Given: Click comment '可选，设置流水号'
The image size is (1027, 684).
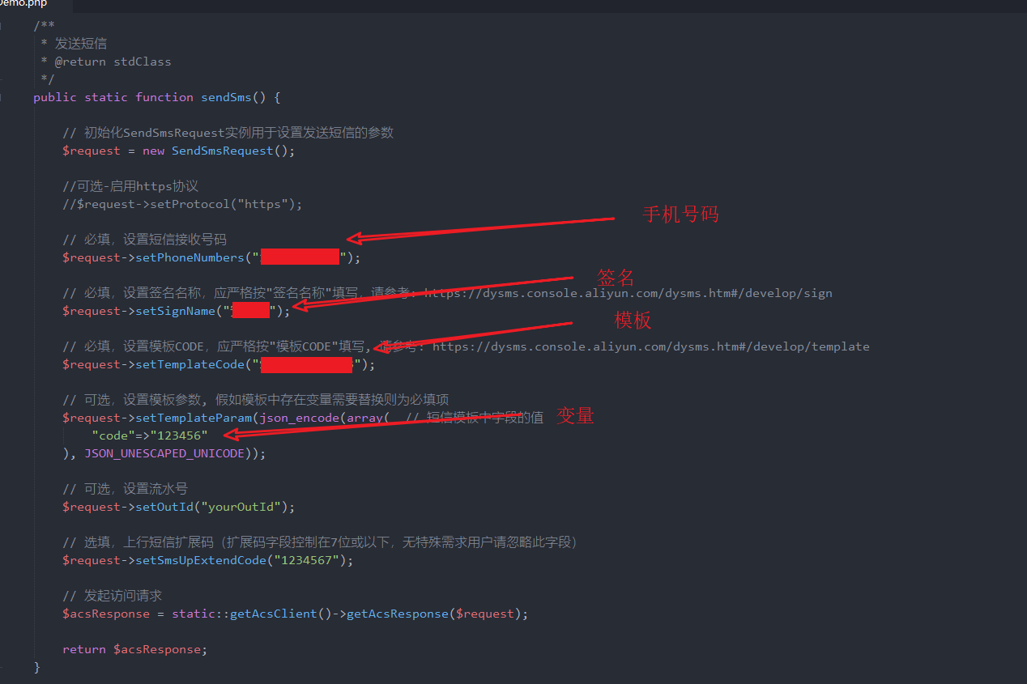Looking at the screenshot, I should 126,489.
